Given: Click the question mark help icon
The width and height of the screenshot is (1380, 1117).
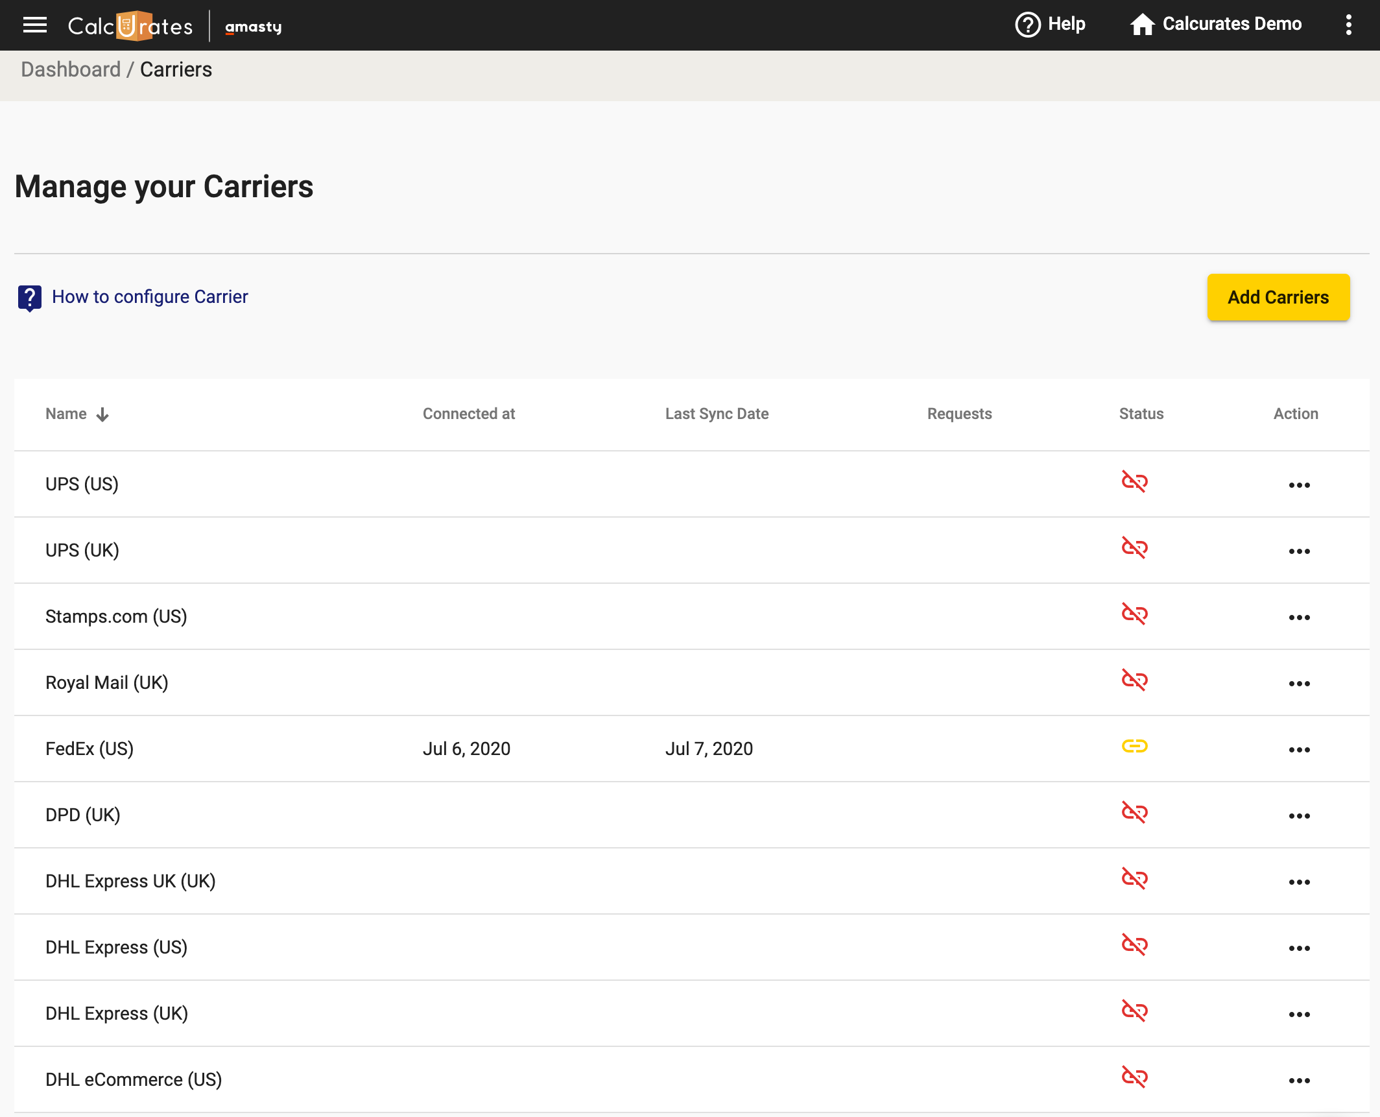Looking at the screenshot, I should 30,298.
